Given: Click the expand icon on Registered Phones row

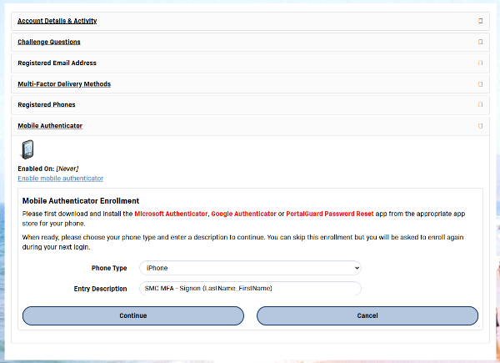Looking at the screenshot, I should (480, 104).
